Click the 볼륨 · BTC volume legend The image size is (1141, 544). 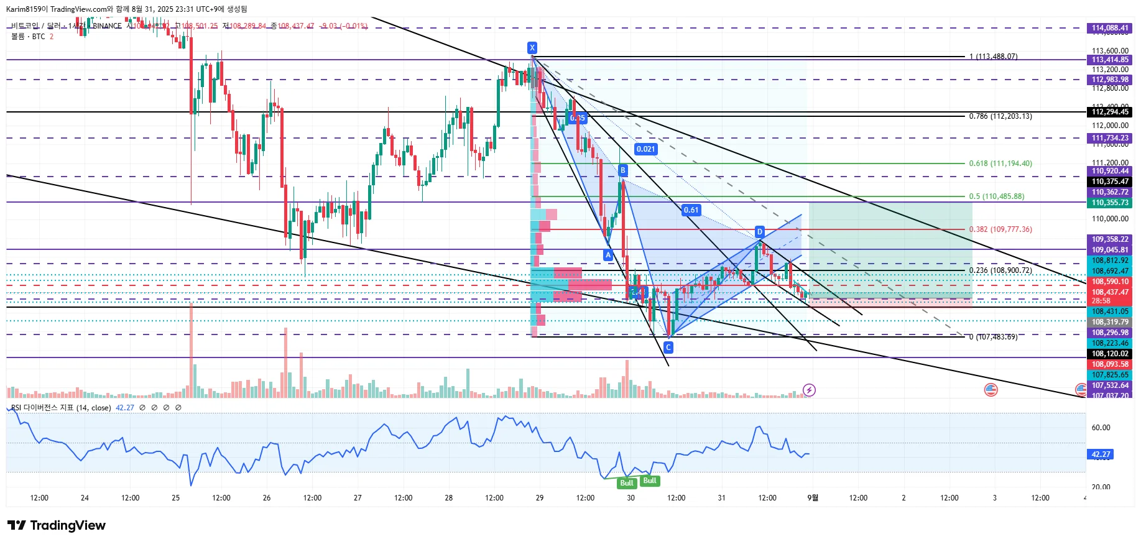coord(28,37)
